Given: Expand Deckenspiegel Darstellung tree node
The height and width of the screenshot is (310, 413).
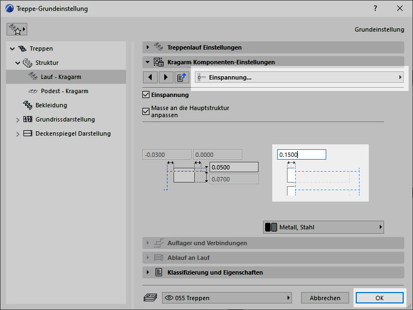Looking at the screenshot, I should (17, 134).
